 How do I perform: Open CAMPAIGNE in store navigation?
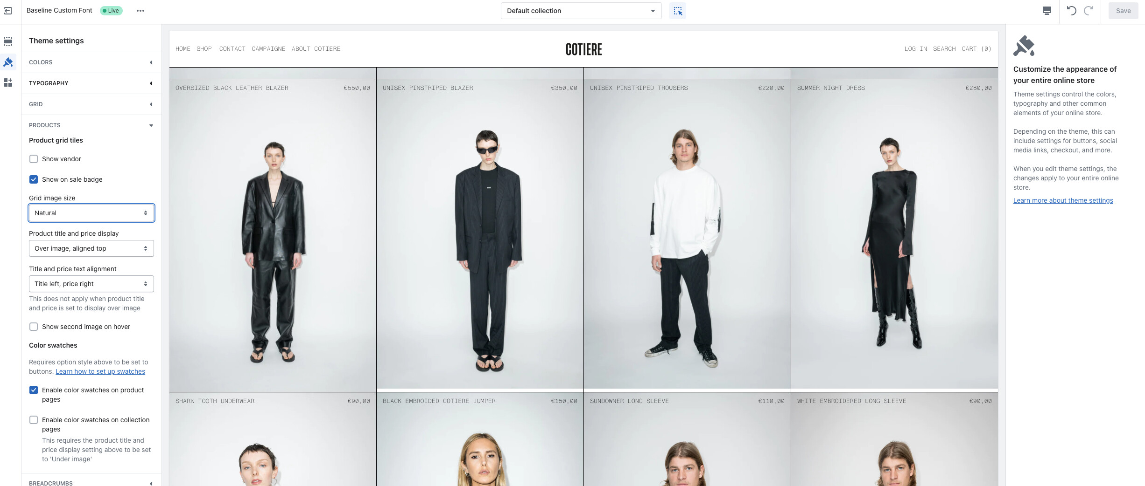point(268,49)
